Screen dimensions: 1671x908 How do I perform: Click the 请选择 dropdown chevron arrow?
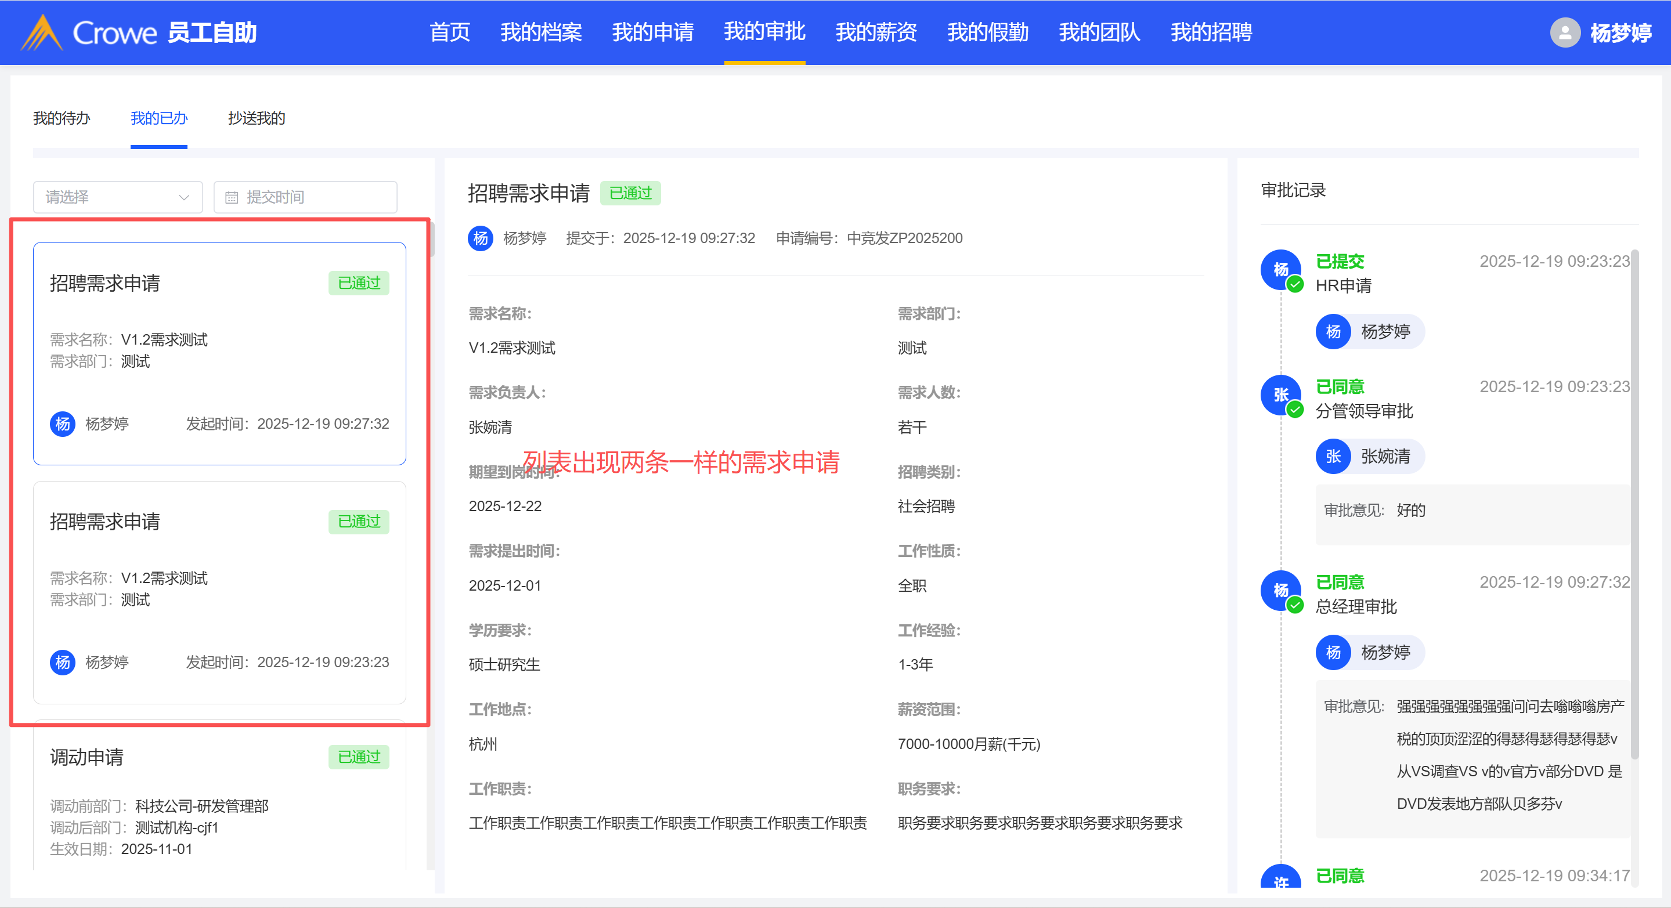click(184, 197)
